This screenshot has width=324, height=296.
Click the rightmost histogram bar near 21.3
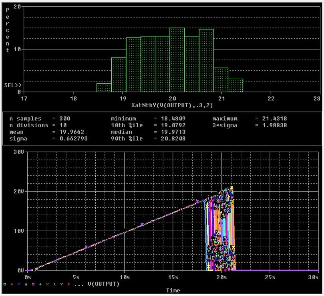pos(235,85)
